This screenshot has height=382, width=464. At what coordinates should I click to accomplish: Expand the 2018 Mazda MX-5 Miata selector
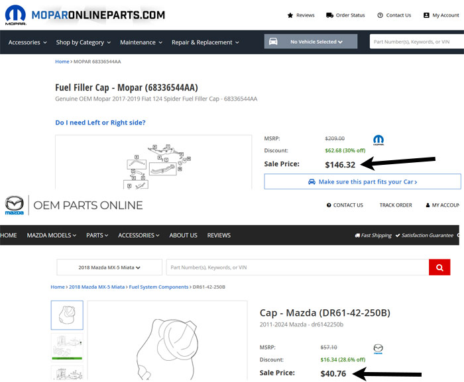(109, 267)
